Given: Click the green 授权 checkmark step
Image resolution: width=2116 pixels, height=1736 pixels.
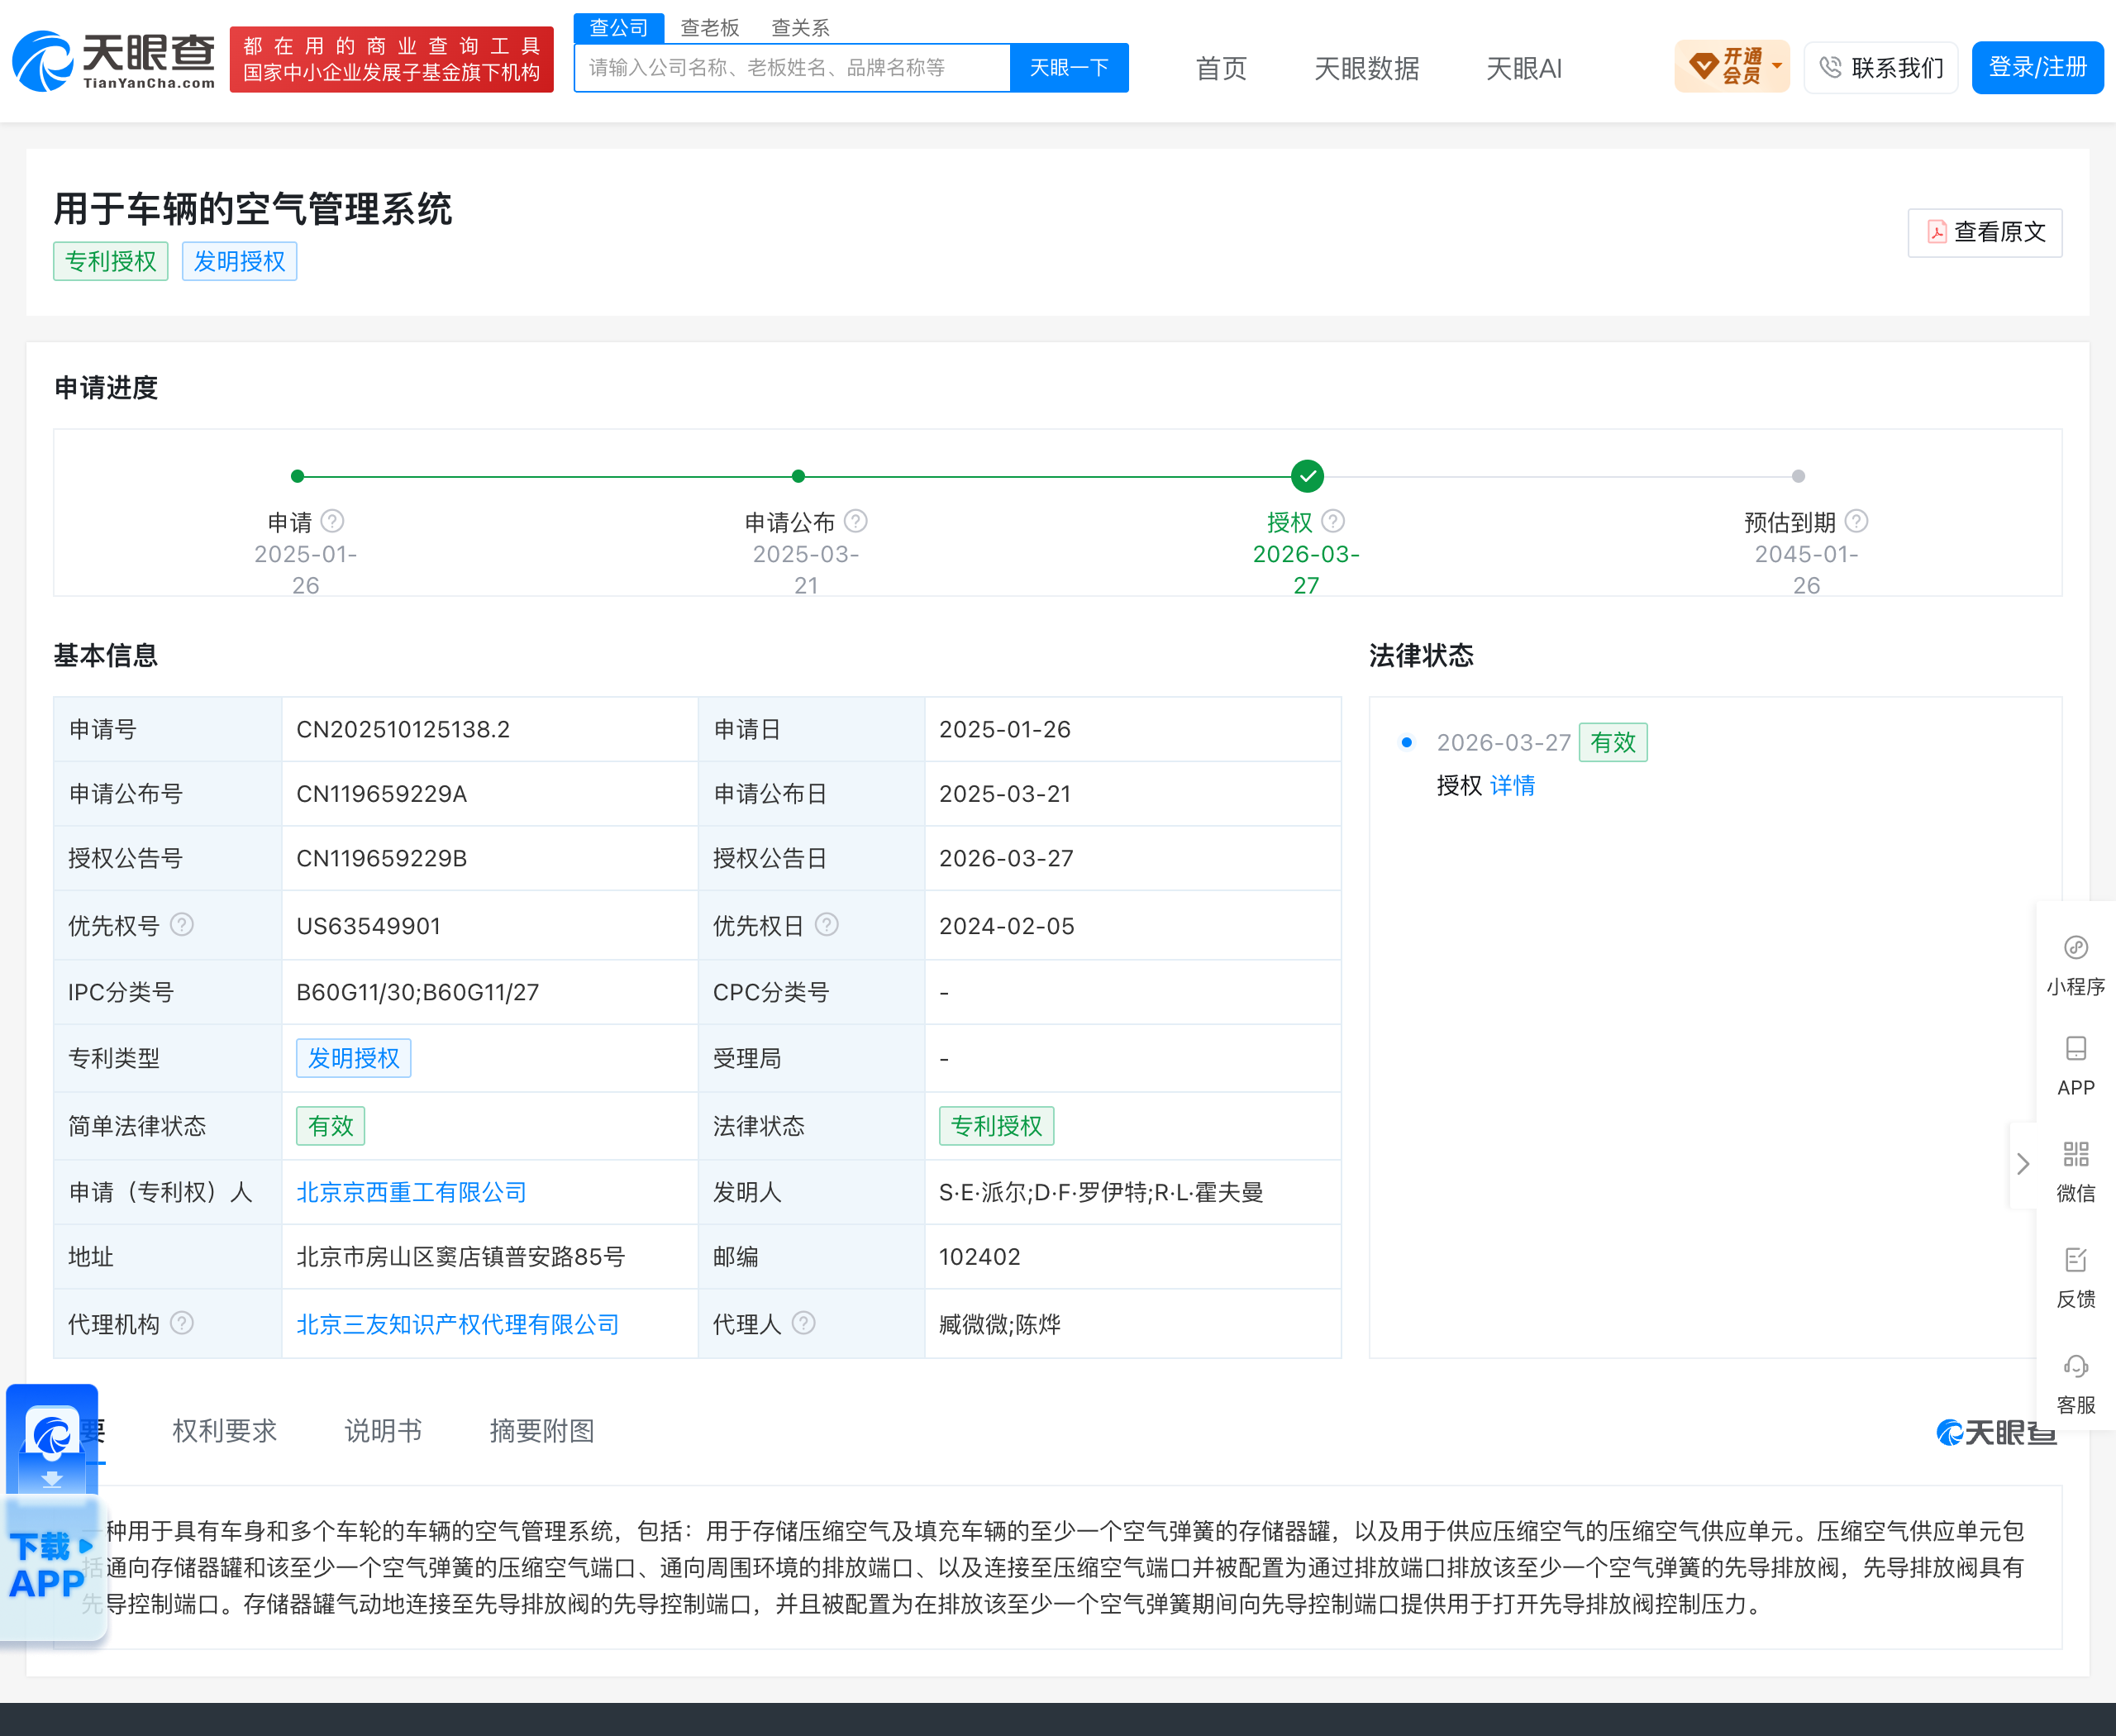Looking at the screenshot, I should (1307, 476).
